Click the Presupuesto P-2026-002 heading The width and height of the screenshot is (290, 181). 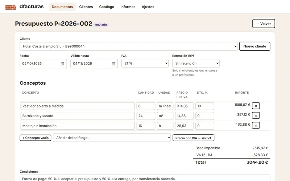click(x=53, y=24)
